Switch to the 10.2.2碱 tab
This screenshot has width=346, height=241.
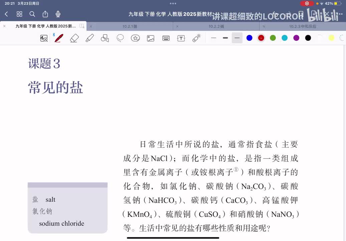[x=216, y=26]
